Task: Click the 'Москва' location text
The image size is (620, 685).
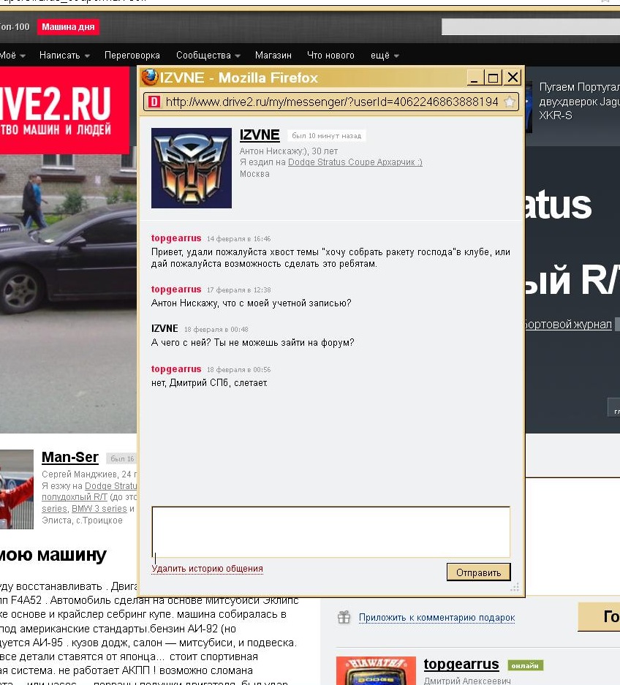Action: pyautogui.click(x=254, y=174)
